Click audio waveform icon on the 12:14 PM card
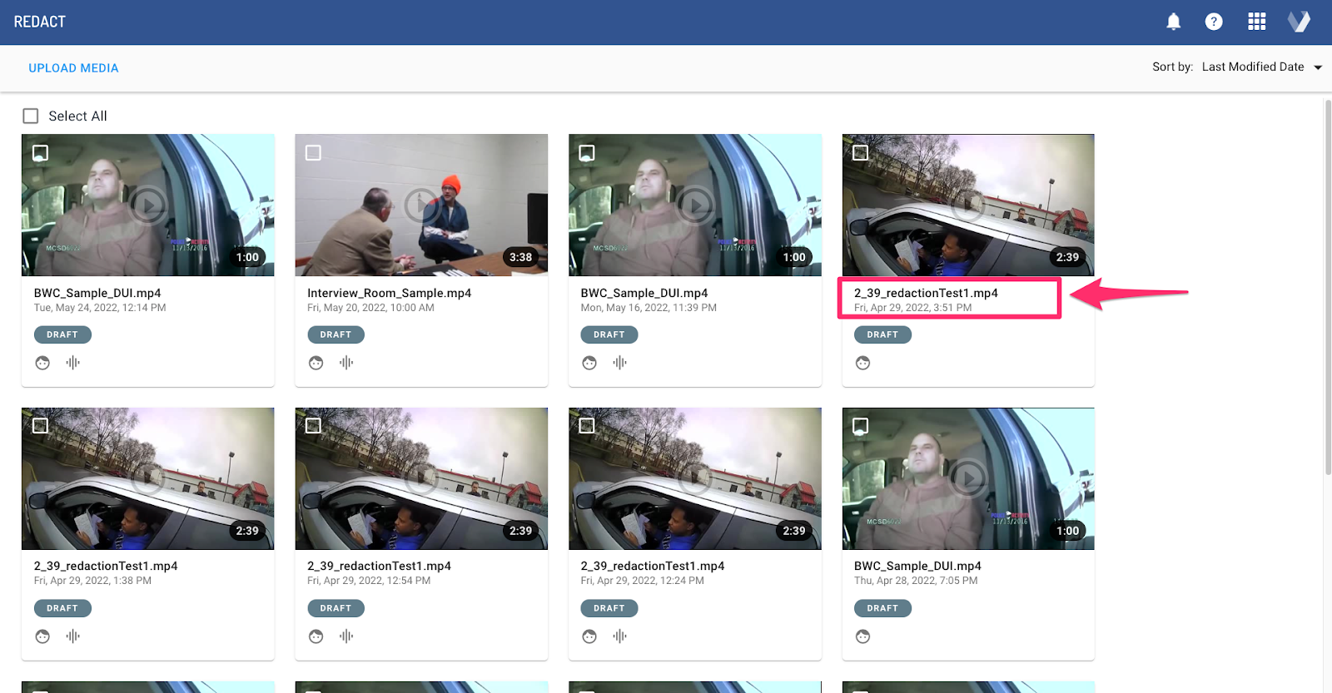Screen dimensions: 1332x693 pos(73,363)
